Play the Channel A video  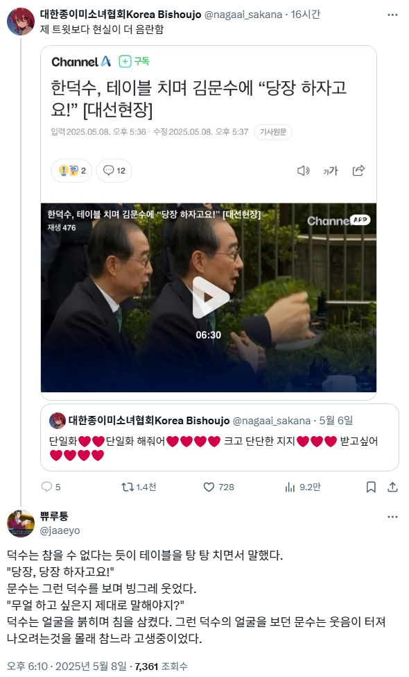tap(209, 297)
